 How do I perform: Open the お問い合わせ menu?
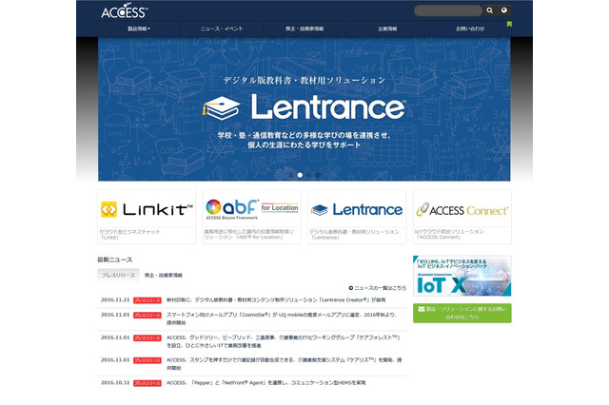(x=470, y=29)
